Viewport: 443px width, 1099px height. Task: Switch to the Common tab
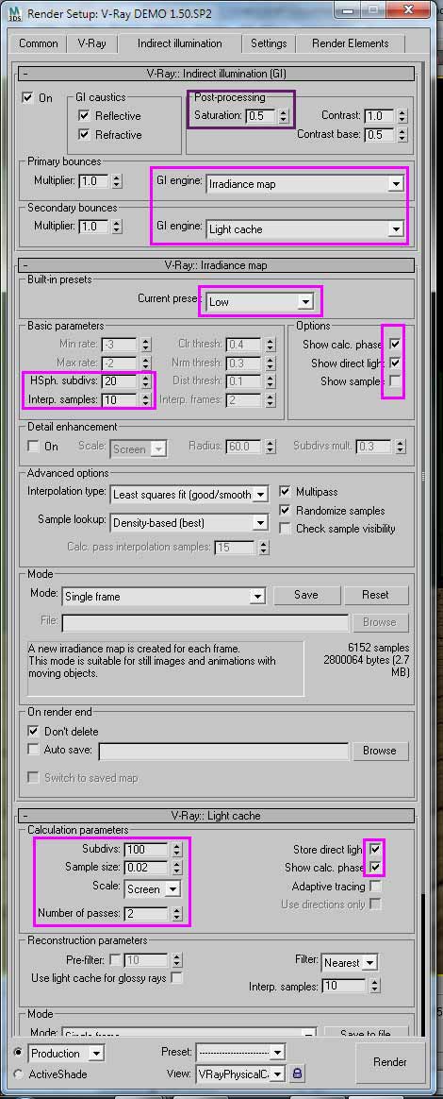pos(39,43)
